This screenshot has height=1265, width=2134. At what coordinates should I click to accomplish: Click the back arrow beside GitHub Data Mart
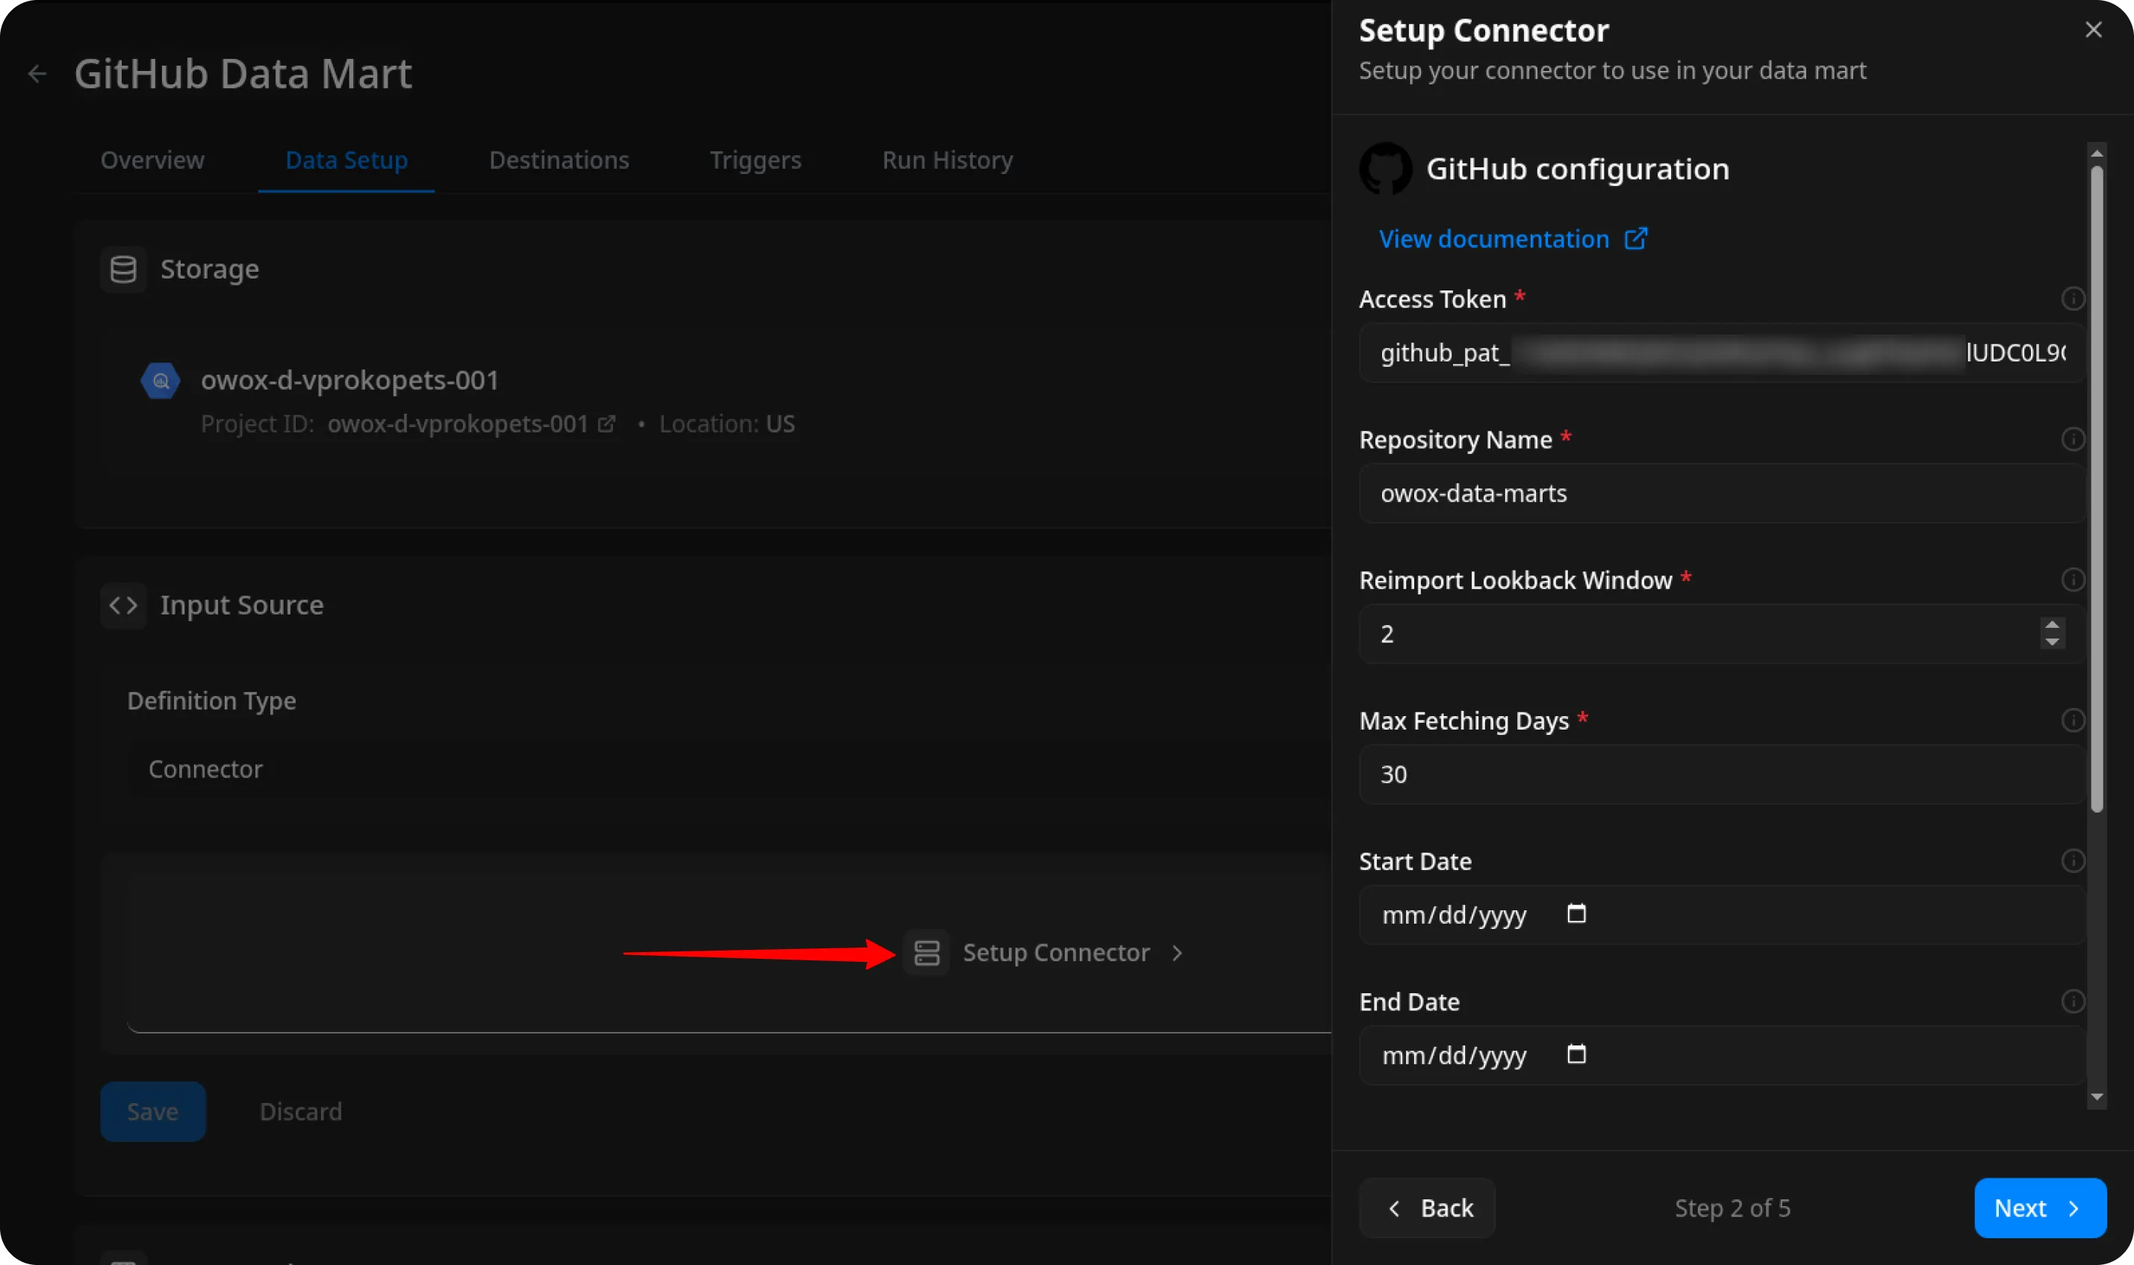[x=37, y=74]
